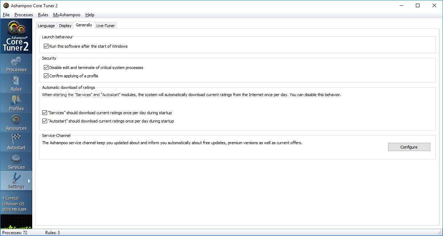
Task: Click the "Launch behaviour" group heading
Action: (58, 37)
